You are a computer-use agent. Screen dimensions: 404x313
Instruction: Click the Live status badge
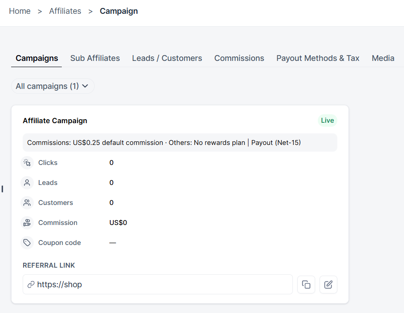click(327, 120)
